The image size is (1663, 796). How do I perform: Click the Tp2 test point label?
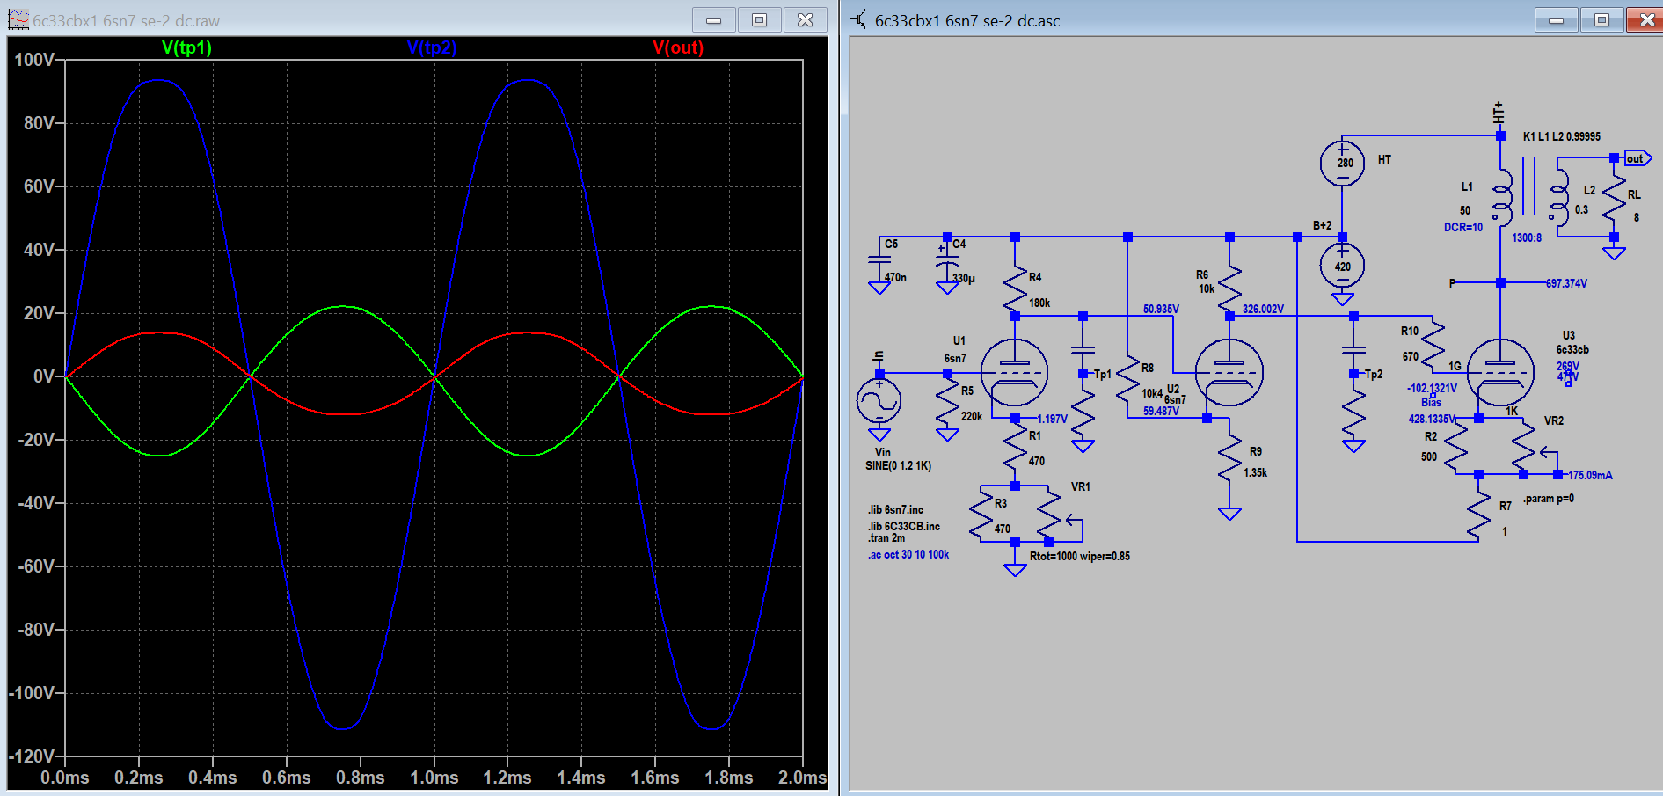[x=1373, y=374]
